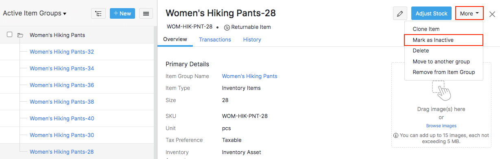Click the Size value 28
This screenshot has height=159, width=500.
coord(225,100)
